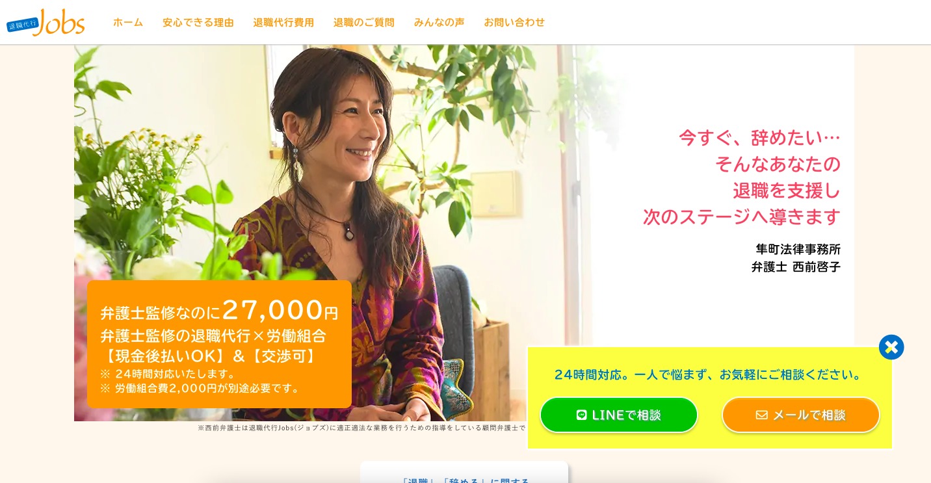Click the 24時間対応 popup heading text

point(709,374)
